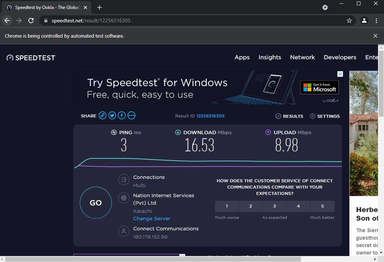
Task: Open the Developers menu
Action: tap(340, 57)
